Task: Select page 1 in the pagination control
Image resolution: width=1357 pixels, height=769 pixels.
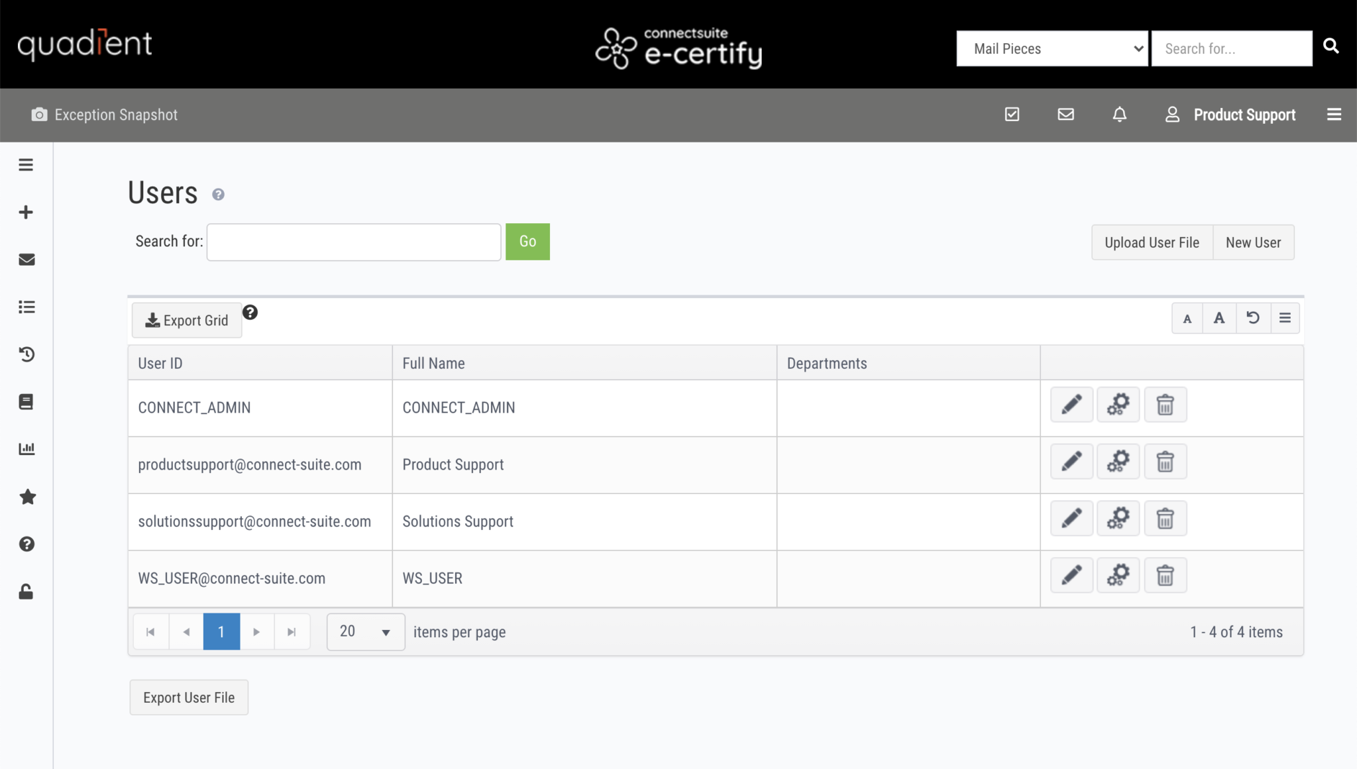Action: tap(221, 631)
